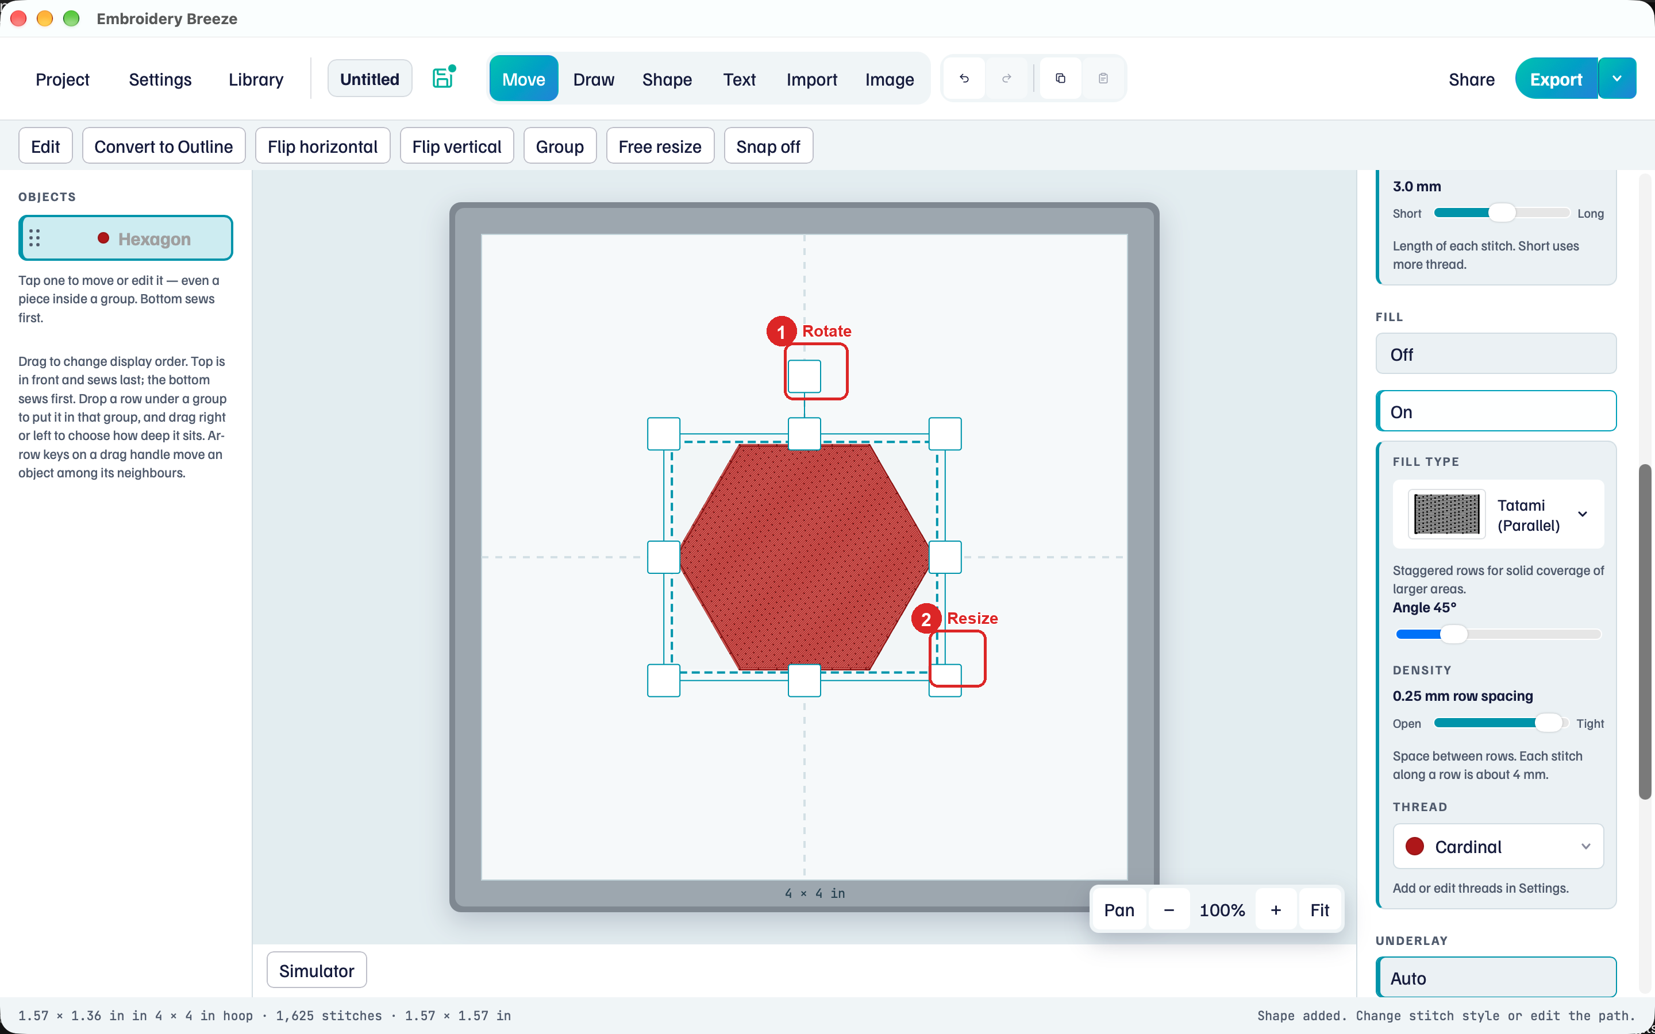Click the Tatami fill pattern thumbnail
This screenshot has height=1034, width=1655.
pos(1446,514)
